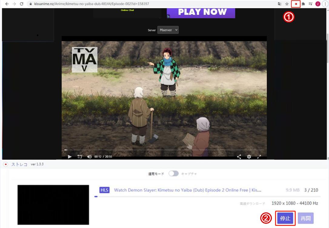Expand the Mserver server dropdown
The width and height of the screenshot is (329, 228).
168,30
